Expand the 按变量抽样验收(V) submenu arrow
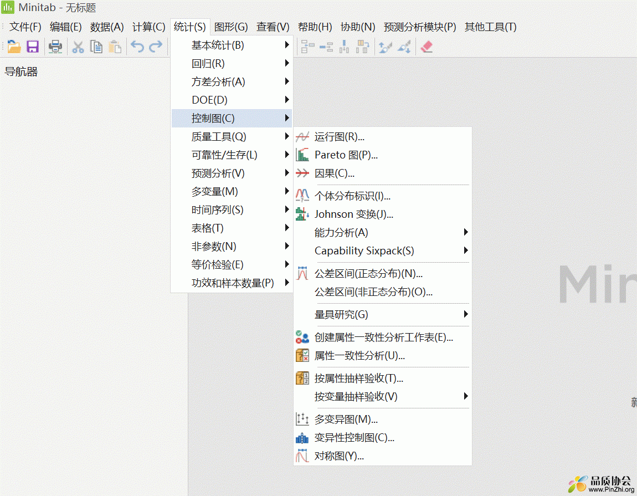 point(466,396)
